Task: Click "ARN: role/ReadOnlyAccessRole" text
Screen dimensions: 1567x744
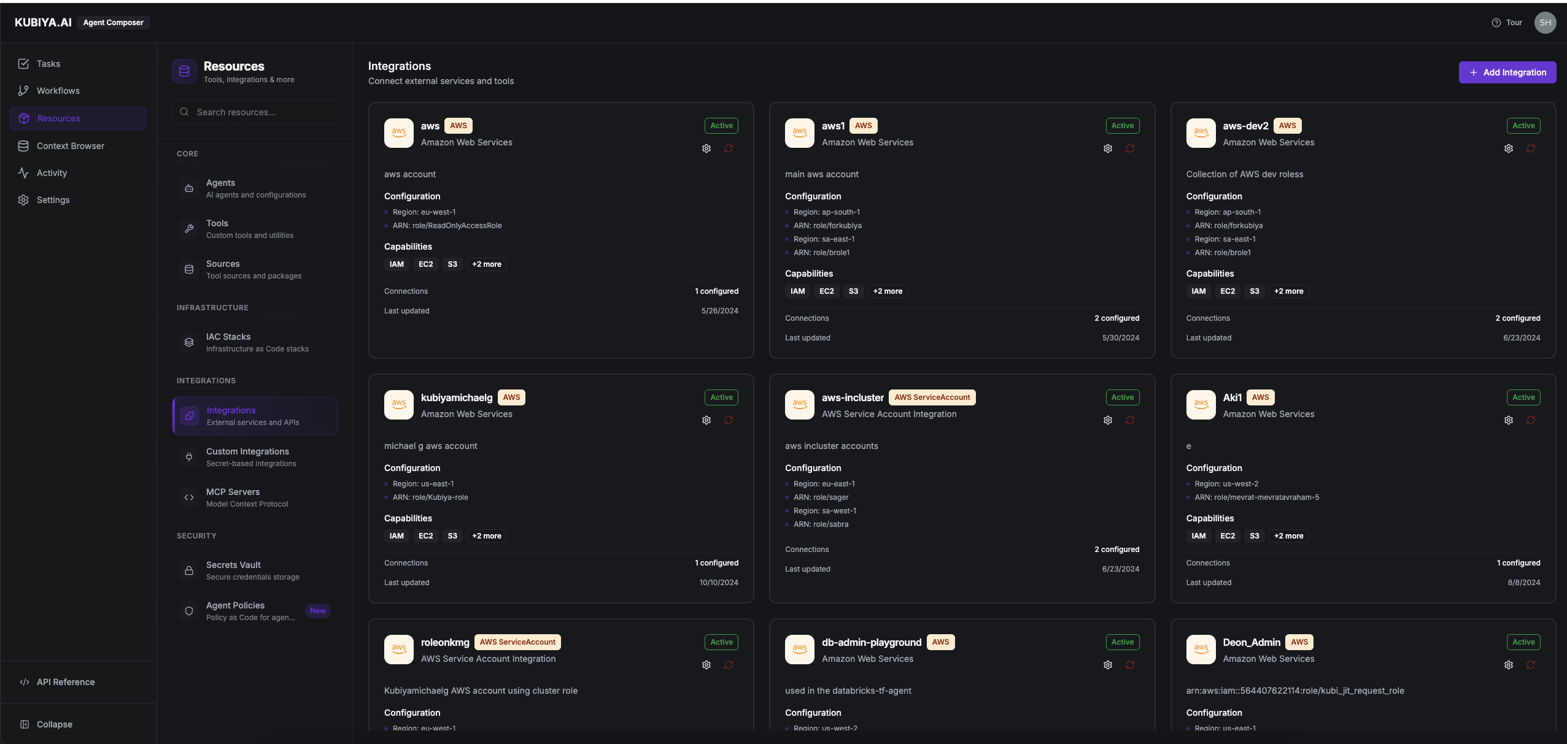Action: pos(447,226)
